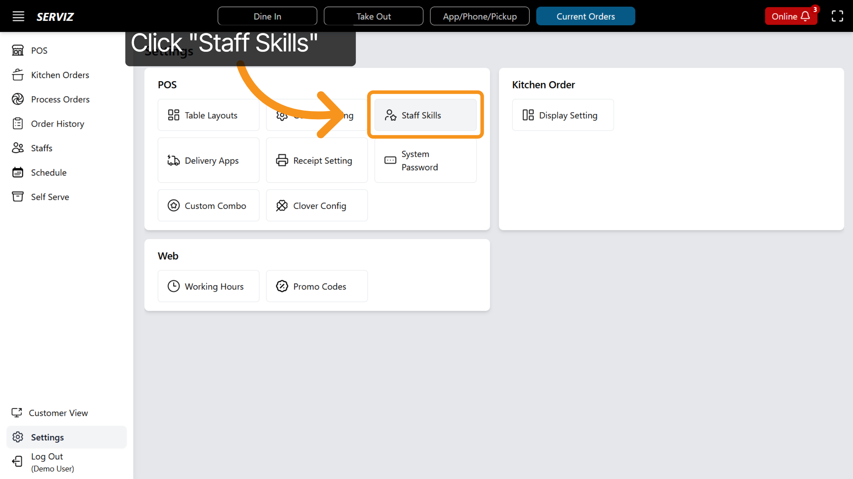Open Order History

click(x=57, y=123)
